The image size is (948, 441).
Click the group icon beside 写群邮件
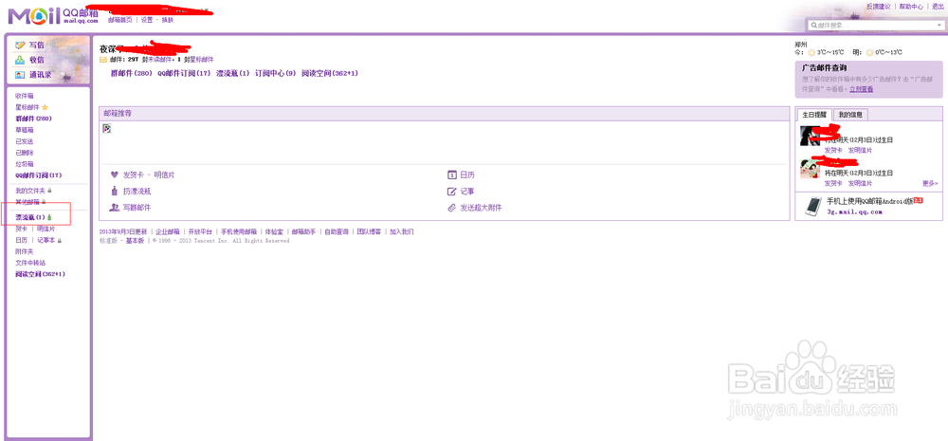click(x=115, y=208)
